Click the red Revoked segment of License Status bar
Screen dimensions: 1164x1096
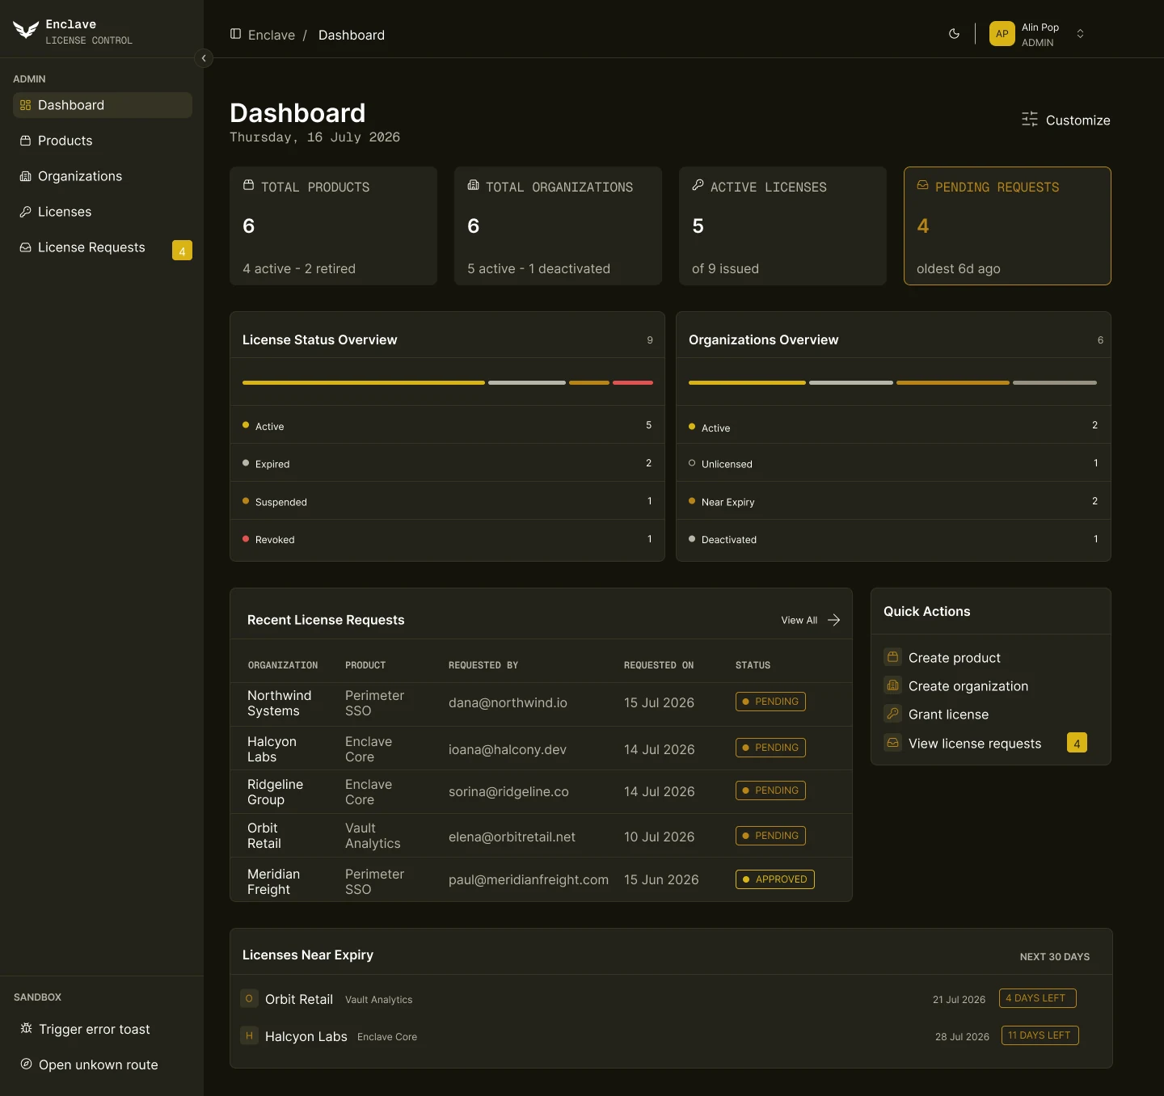pyautogui.click(x=633, y=382)
